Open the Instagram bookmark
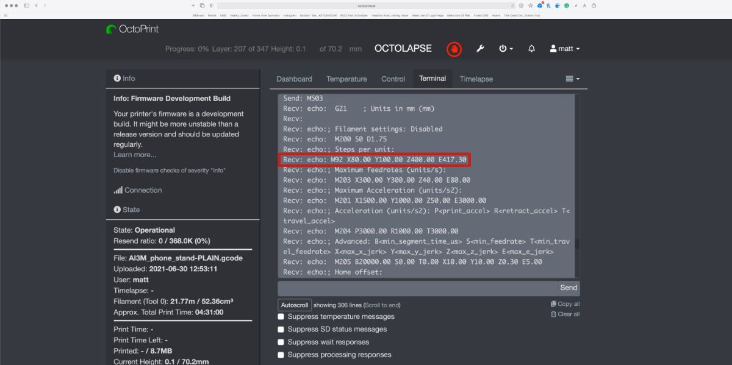The width and height of the screenshot is (732, 365). (290, 15)
